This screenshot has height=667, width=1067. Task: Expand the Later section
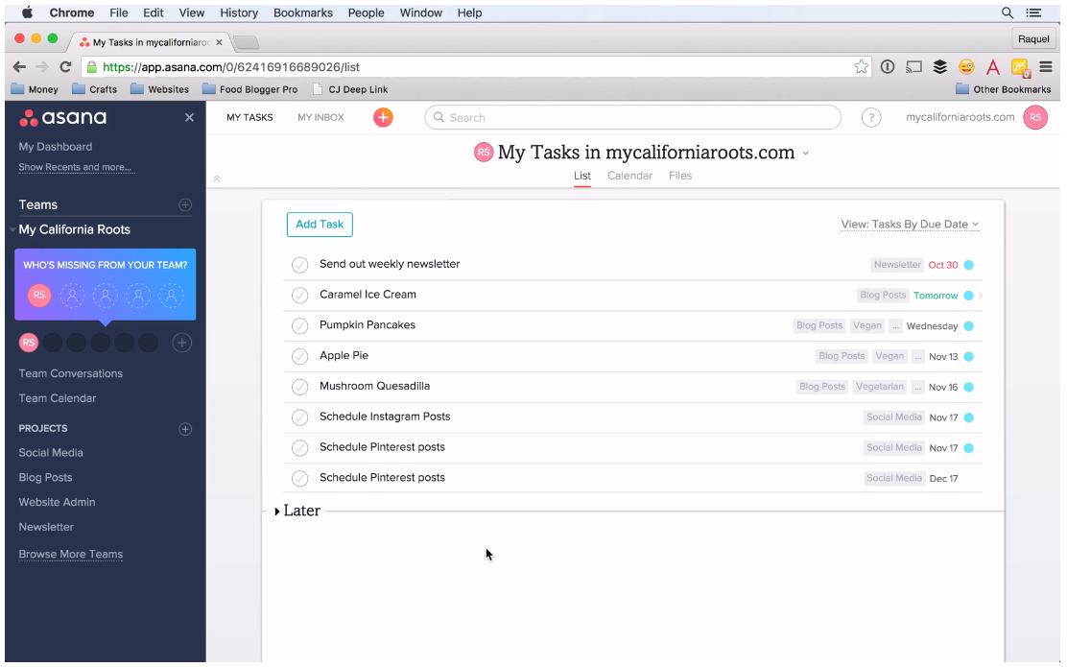tap(277, 512)
